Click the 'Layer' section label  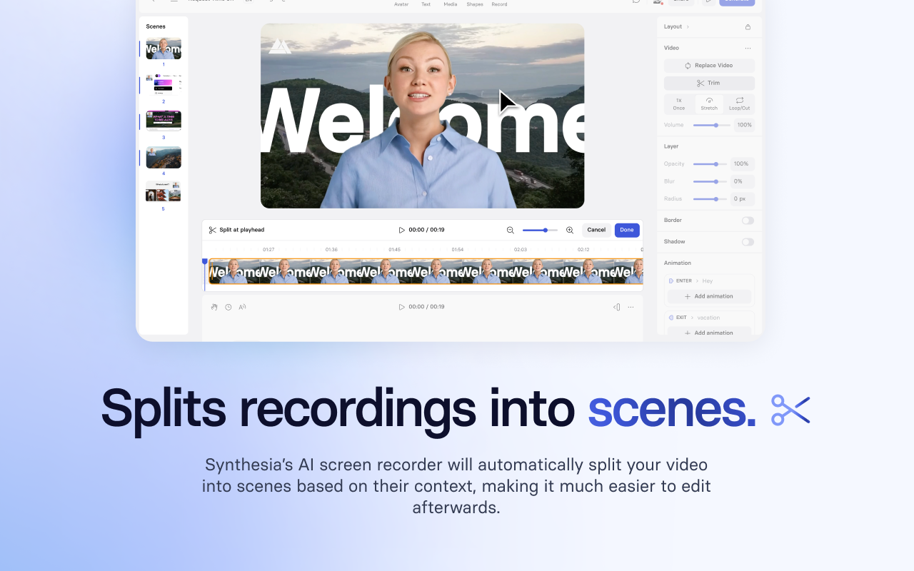click(671, 146)
